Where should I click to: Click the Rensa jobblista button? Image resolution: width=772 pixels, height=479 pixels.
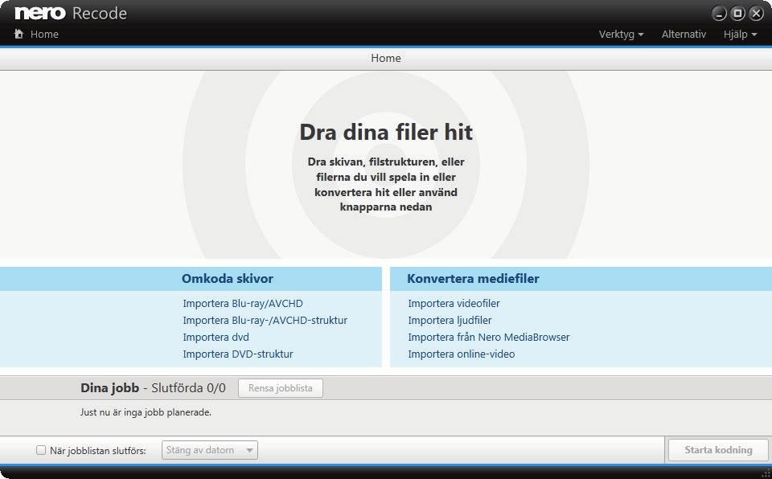tap(281, 388)
